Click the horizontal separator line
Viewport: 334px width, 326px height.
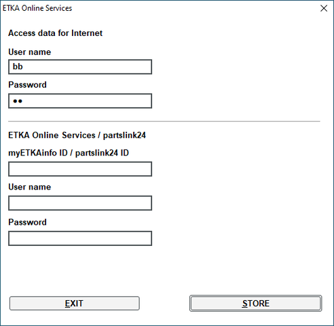tap(164, 122)
